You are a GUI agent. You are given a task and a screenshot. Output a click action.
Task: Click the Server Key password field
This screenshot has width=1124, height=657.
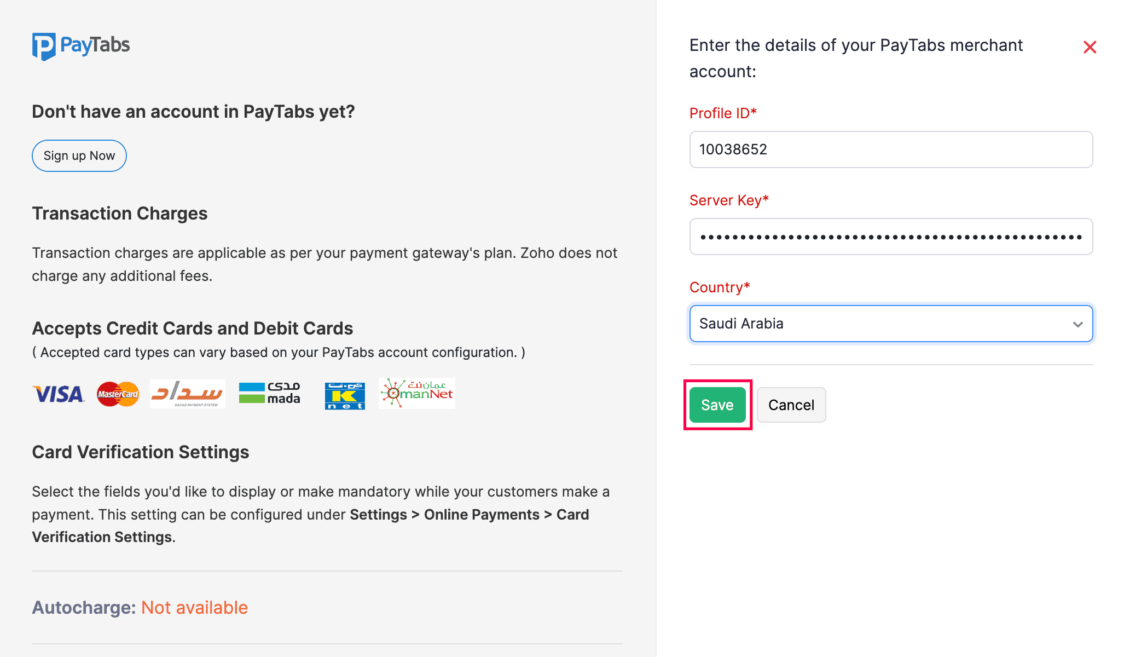click(890, 237)
